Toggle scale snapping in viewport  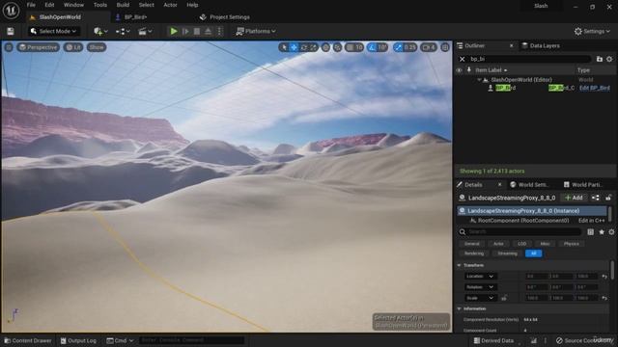point(398,47)
